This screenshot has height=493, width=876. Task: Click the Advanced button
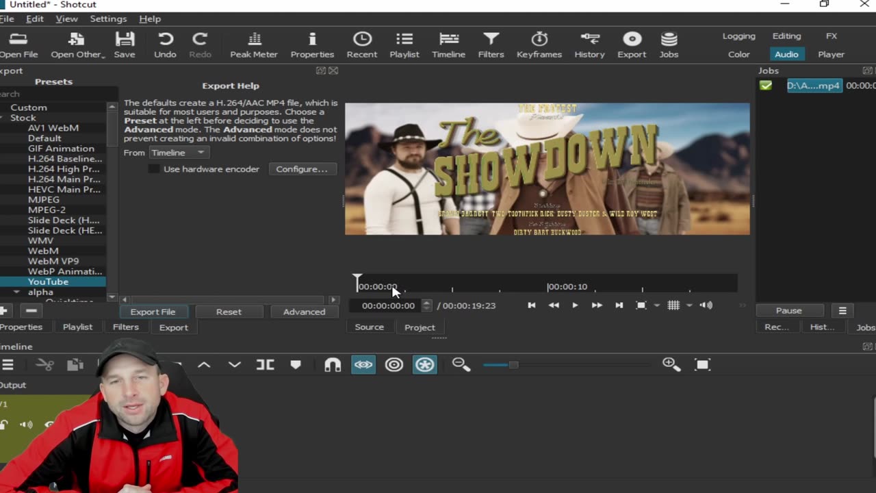click(x=304, y=312)
